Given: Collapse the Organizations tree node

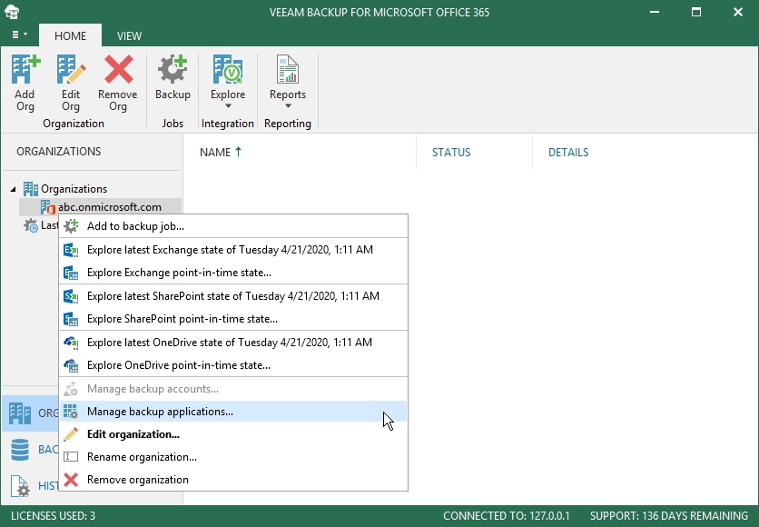Looking at the screenshot, I should click(x=14, y=189).
